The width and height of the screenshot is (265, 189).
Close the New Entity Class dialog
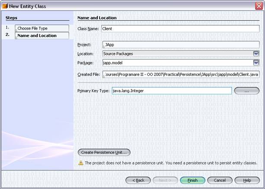259,6
